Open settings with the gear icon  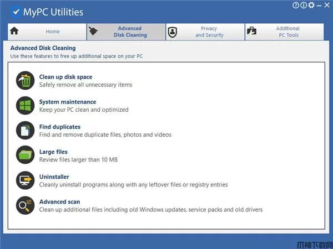(311, 5)
